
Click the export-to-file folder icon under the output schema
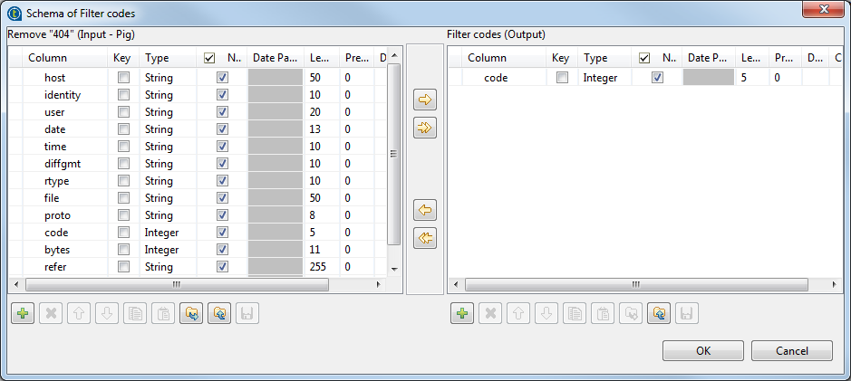coord(659,313)
